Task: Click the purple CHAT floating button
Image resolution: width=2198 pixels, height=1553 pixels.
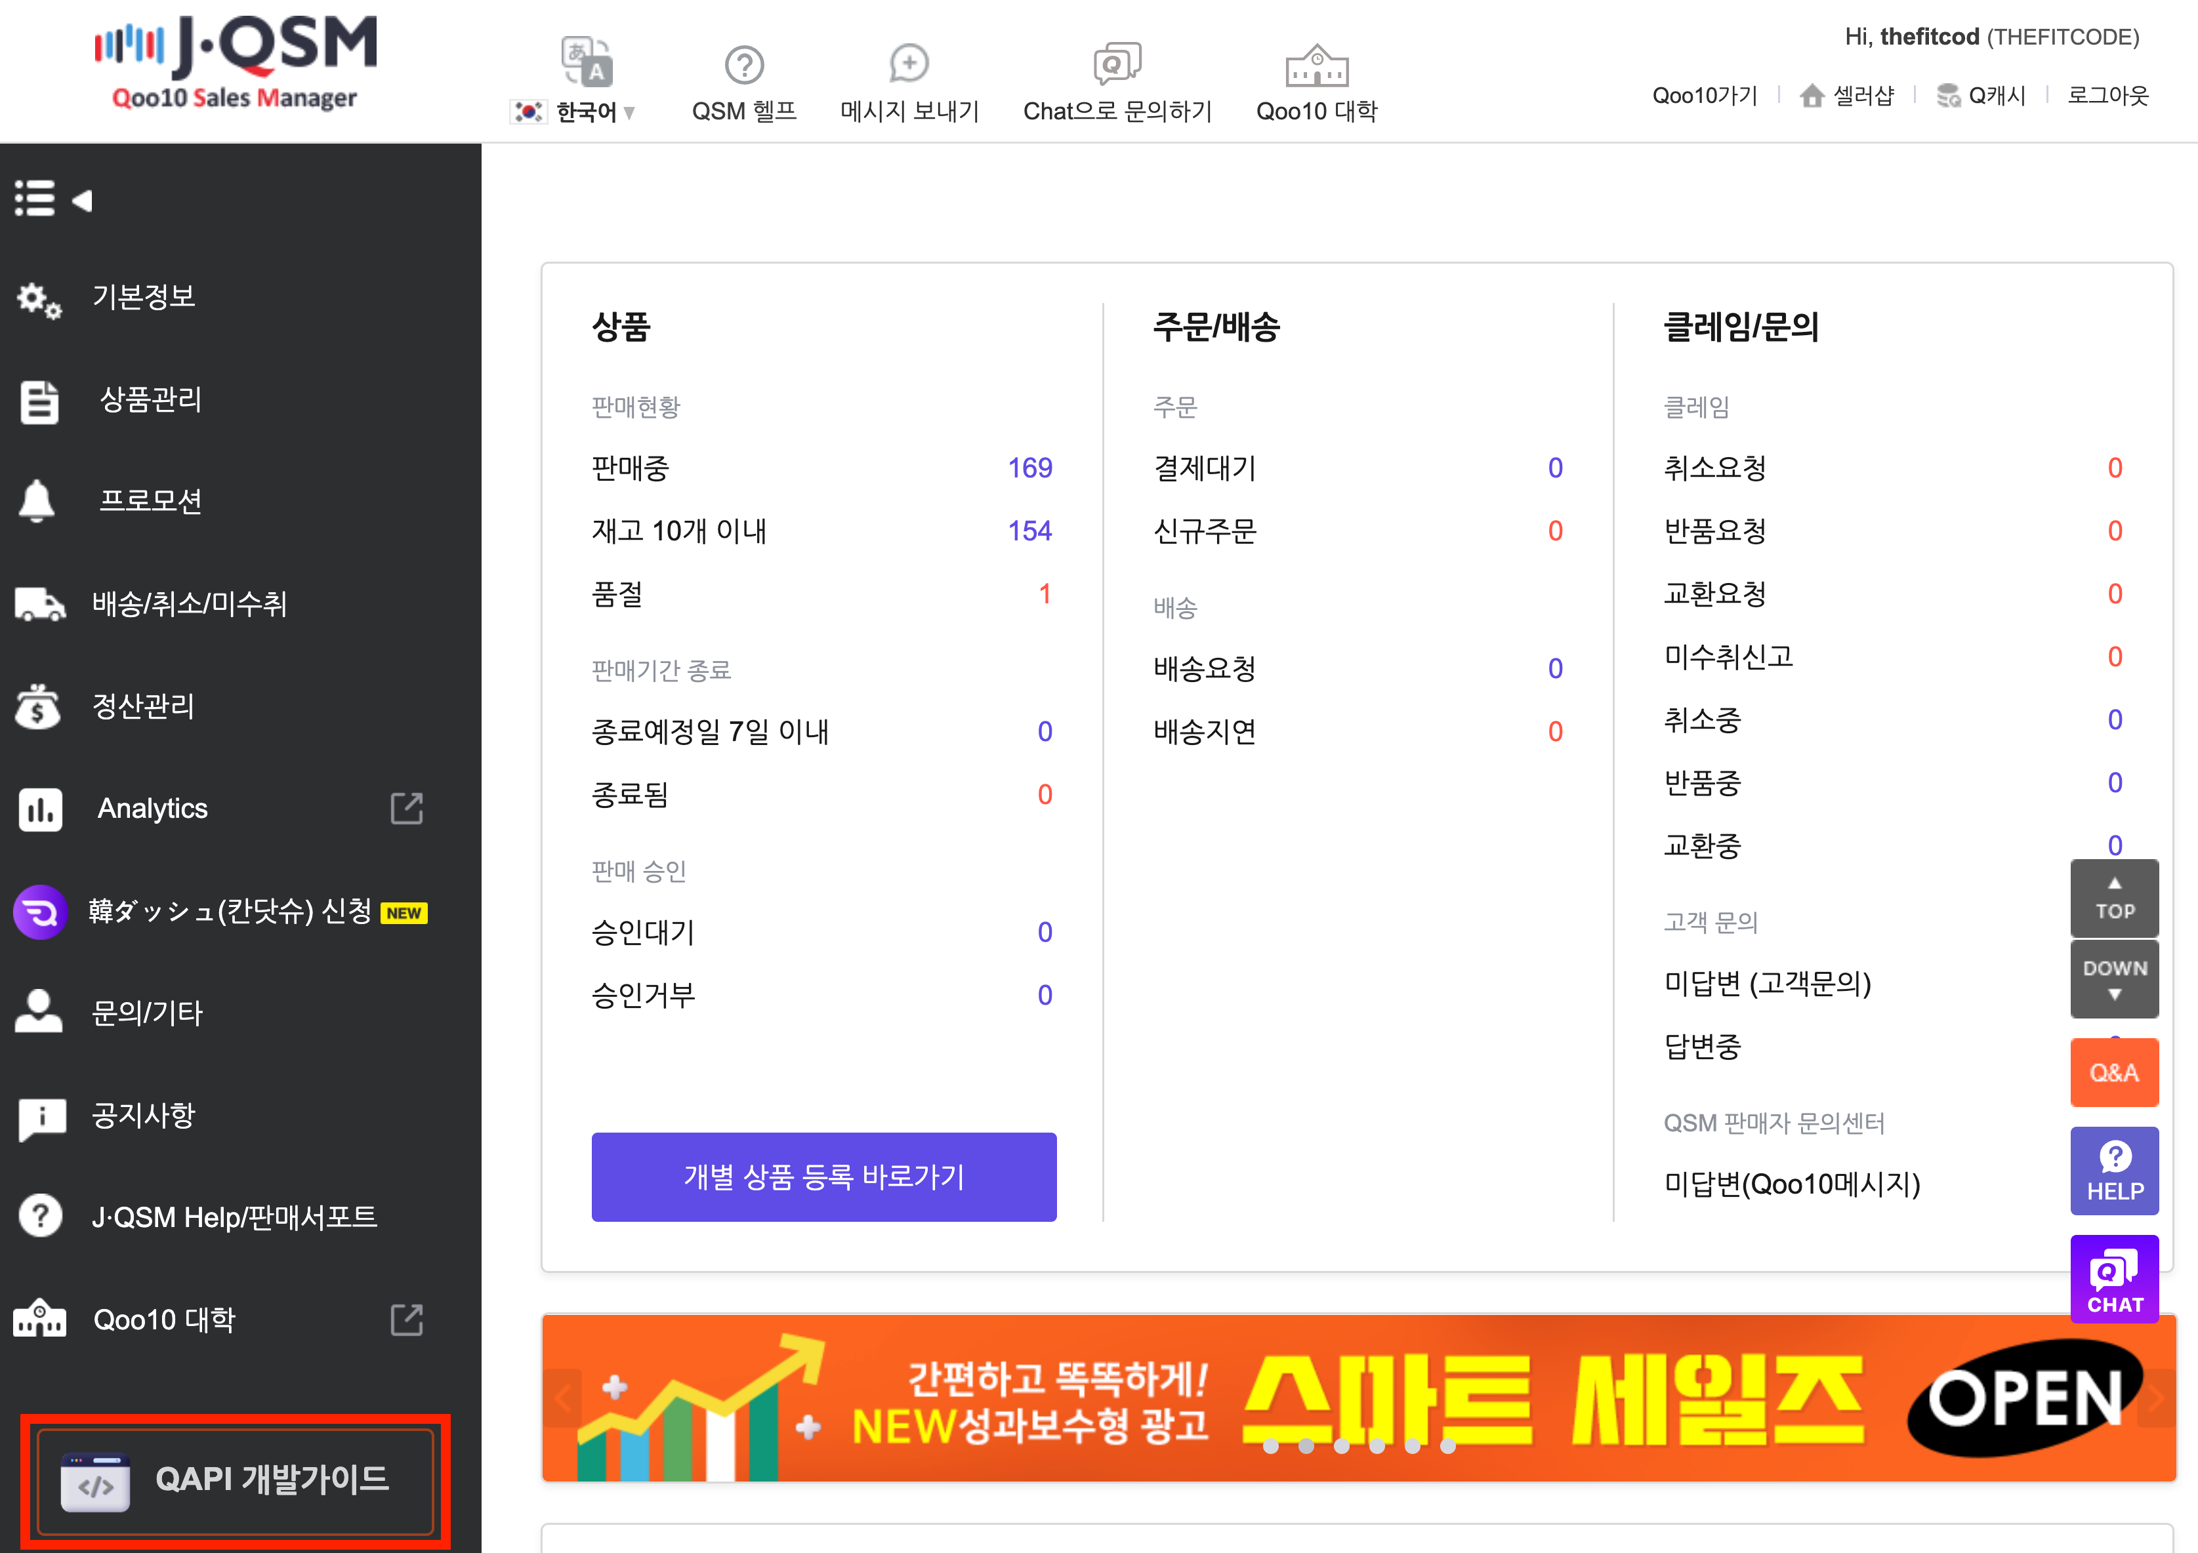Action: (2114, 1280)
